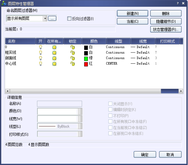Click the CENTER linetype of 中心线
The image size is (188, 165).
112,63
